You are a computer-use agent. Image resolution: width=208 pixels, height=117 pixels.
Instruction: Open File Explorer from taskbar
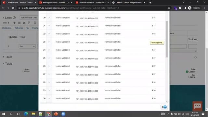point(33,114)
